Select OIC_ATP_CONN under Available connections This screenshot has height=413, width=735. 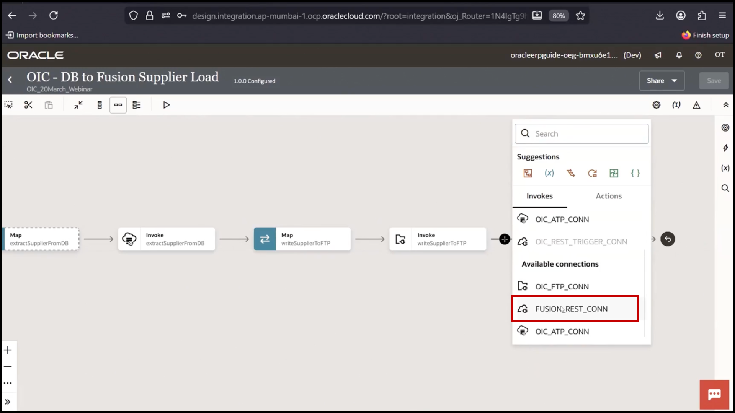pyautogui.click(x=578, y=332)
